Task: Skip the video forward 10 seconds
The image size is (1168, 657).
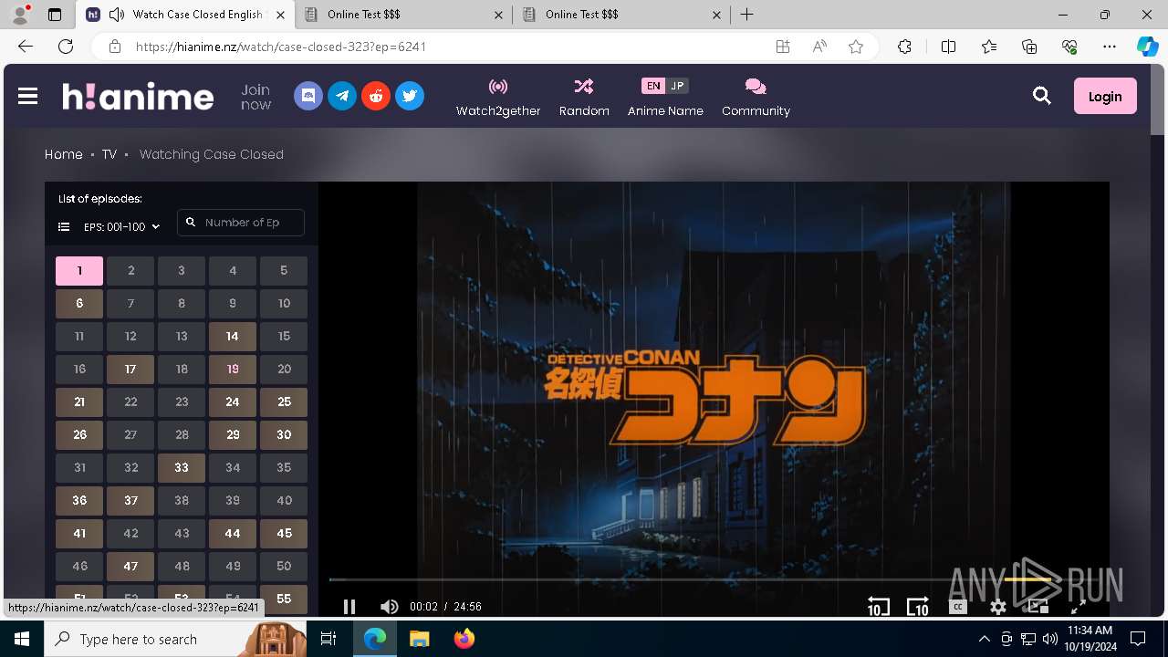Action: coord(917,607)
